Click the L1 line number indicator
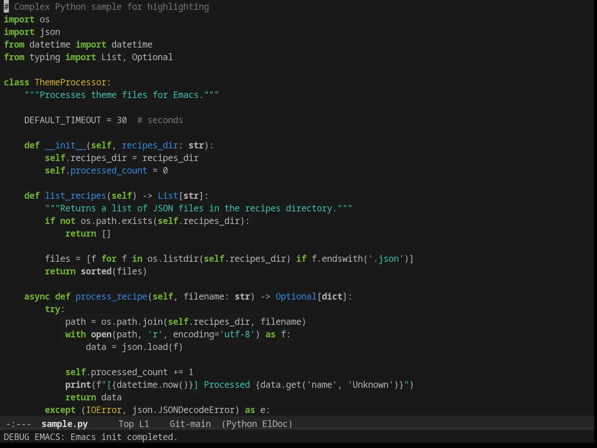The image size is (597, 448). 144,424
